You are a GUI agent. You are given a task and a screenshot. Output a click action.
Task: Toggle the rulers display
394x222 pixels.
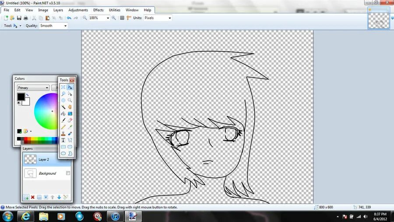tap(129, 18)
